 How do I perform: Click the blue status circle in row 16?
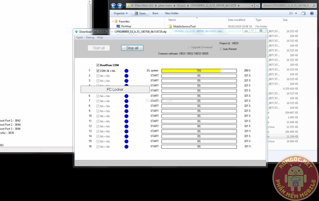(x=126, y=146)
